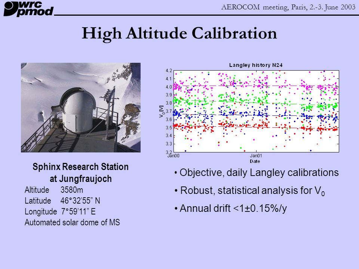Click the 'Jan00' x-axis label

pos(173,156)
